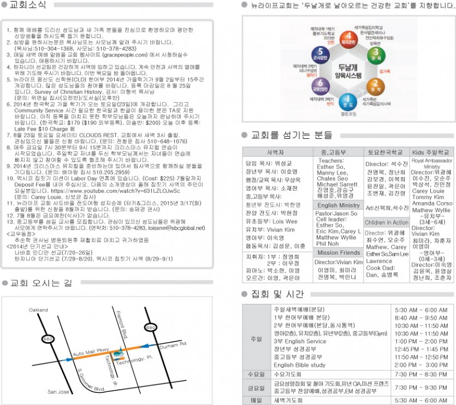Click Pastor:Jason So in English Ministry
This screenshot has height=405, width=456.
(336, 213)
